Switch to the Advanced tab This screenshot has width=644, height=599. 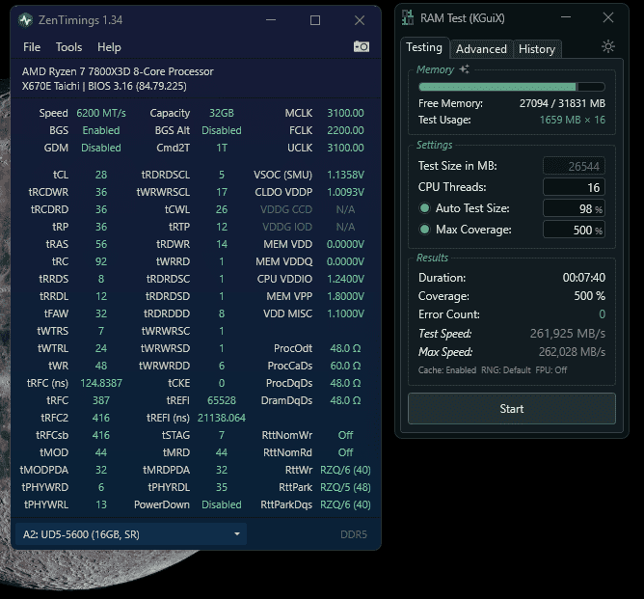click(481, 49)
